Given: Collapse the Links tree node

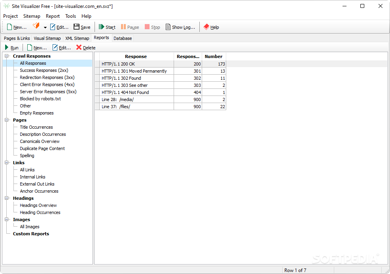Looking at the screenshot, I should [x=7, y=163].
